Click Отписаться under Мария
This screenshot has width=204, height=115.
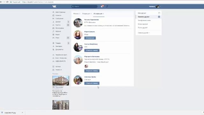pos(90,38)
